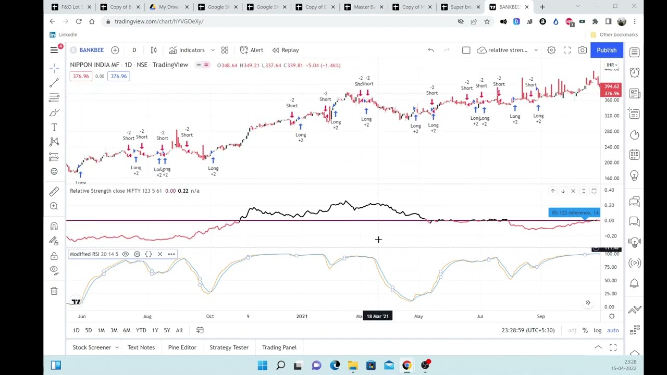Open the patterns drawing tools
This screenshot has height=375, width=667.
coord(54,142)
